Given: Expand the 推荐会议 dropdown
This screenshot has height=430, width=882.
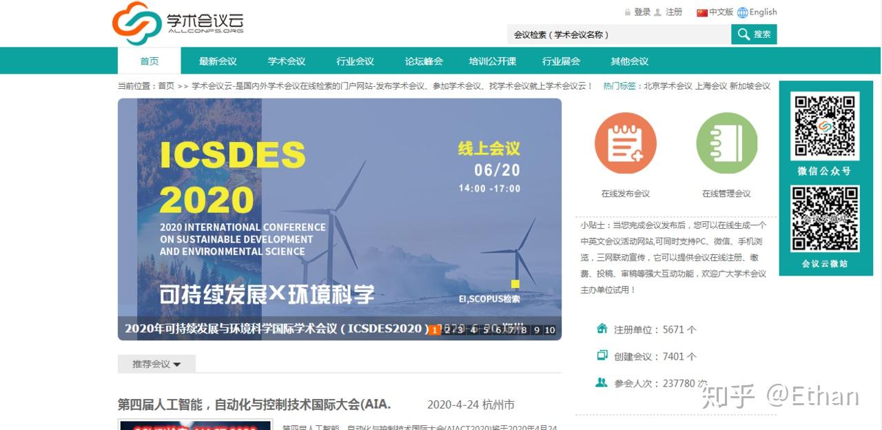Looking at the screenshot, I should [x=156, y=364].
